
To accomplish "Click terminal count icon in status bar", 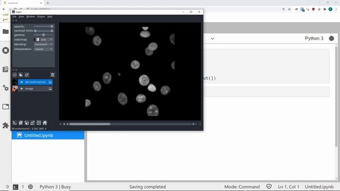I will pos(15,187).
